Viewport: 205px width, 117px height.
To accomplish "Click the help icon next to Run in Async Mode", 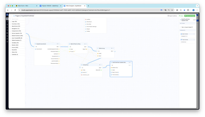I will point(192,27).
